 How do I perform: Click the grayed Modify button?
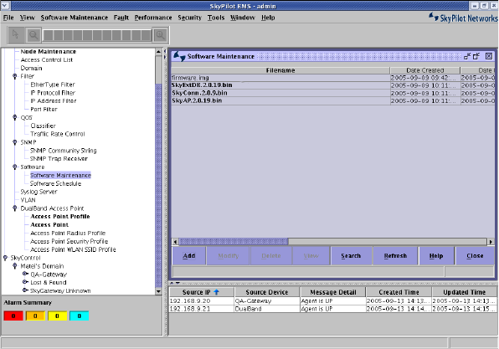pos(229,256)
